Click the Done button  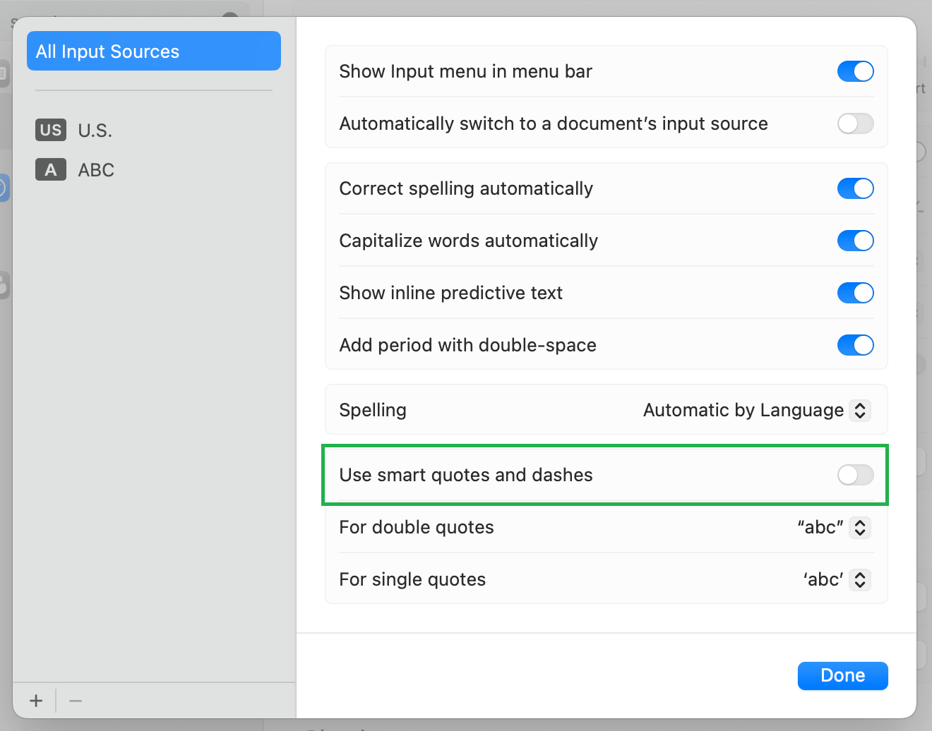[x=842, y=675]
